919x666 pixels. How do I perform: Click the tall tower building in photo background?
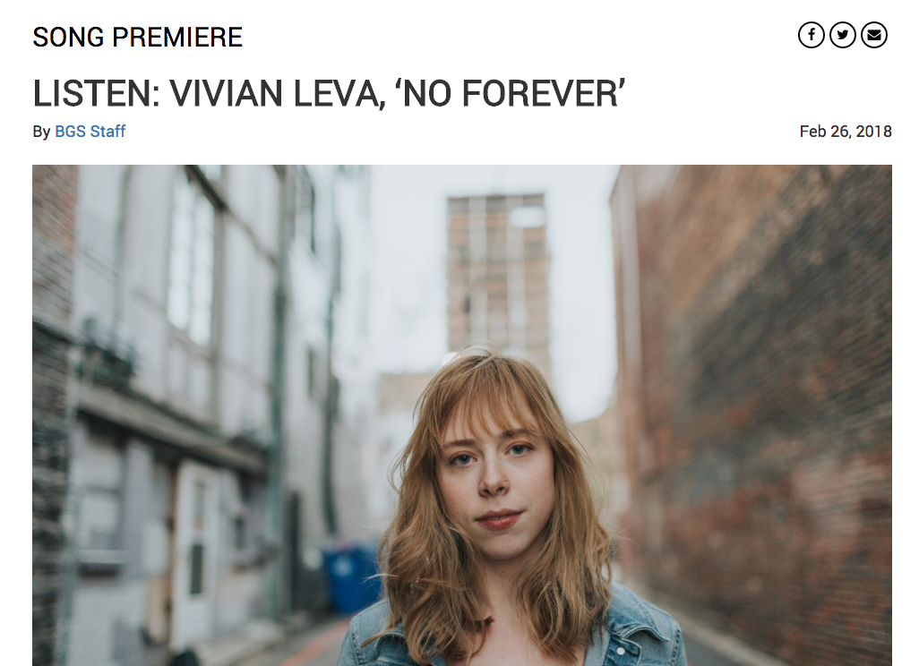(497, 276)
